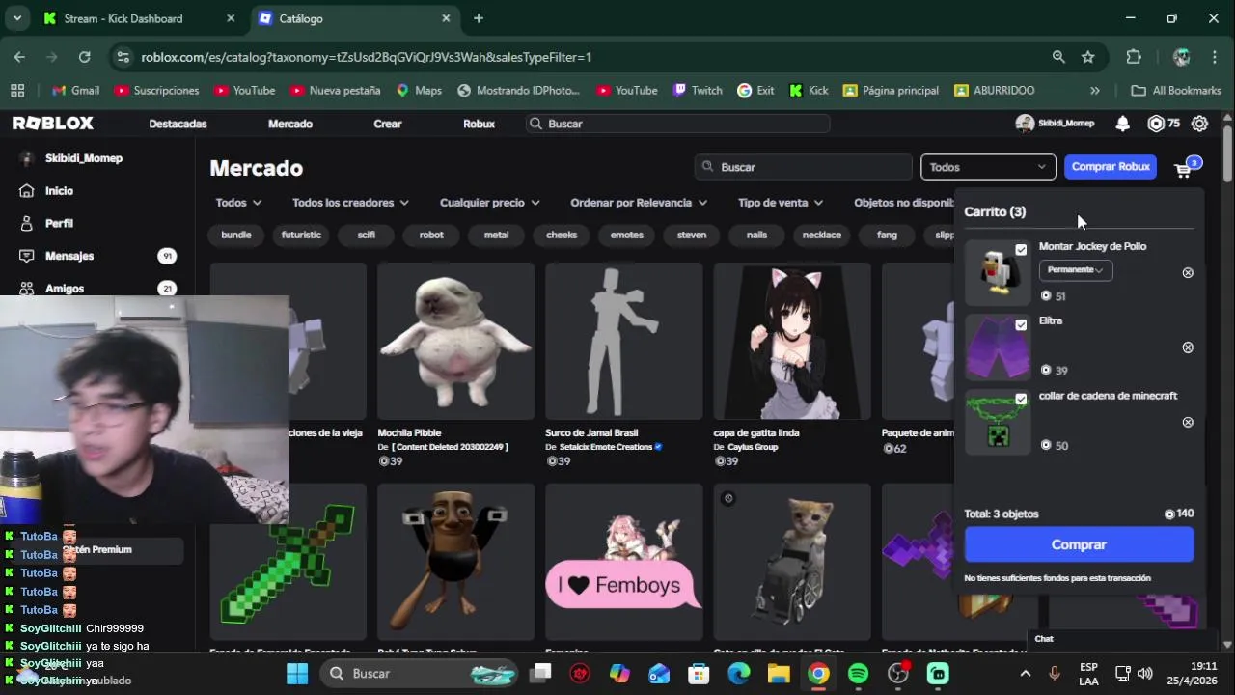Expand Cualquier precio filter
1235x695 pixels.
point(489,203)
